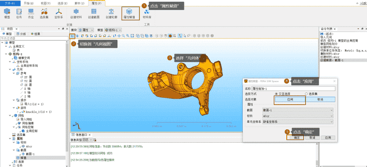Open the 材料库 material library tool

point(146,13)
